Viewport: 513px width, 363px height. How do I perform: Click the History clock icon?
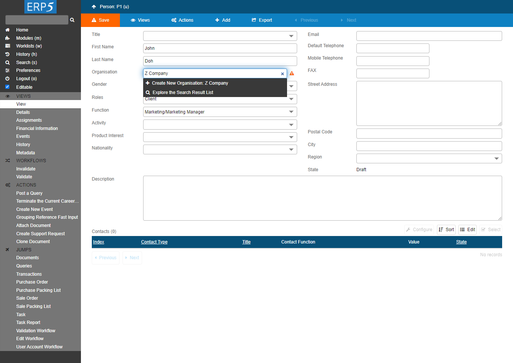tap(7, 54)
